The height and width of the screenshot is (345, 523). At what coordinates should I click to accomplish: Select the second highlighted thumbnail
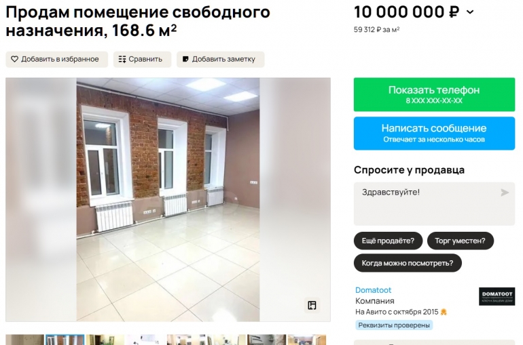tap(65, 340)
